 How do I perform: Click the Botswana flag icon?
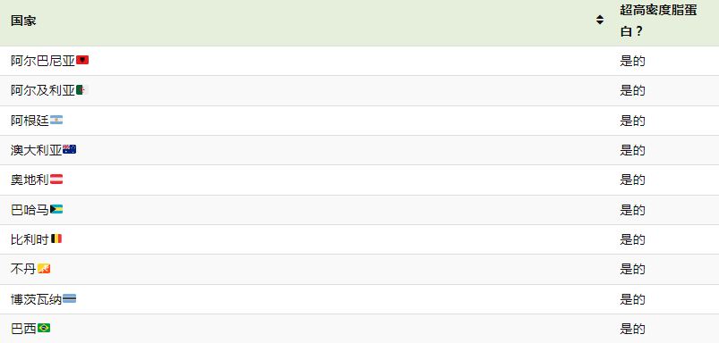pos(70,298)
